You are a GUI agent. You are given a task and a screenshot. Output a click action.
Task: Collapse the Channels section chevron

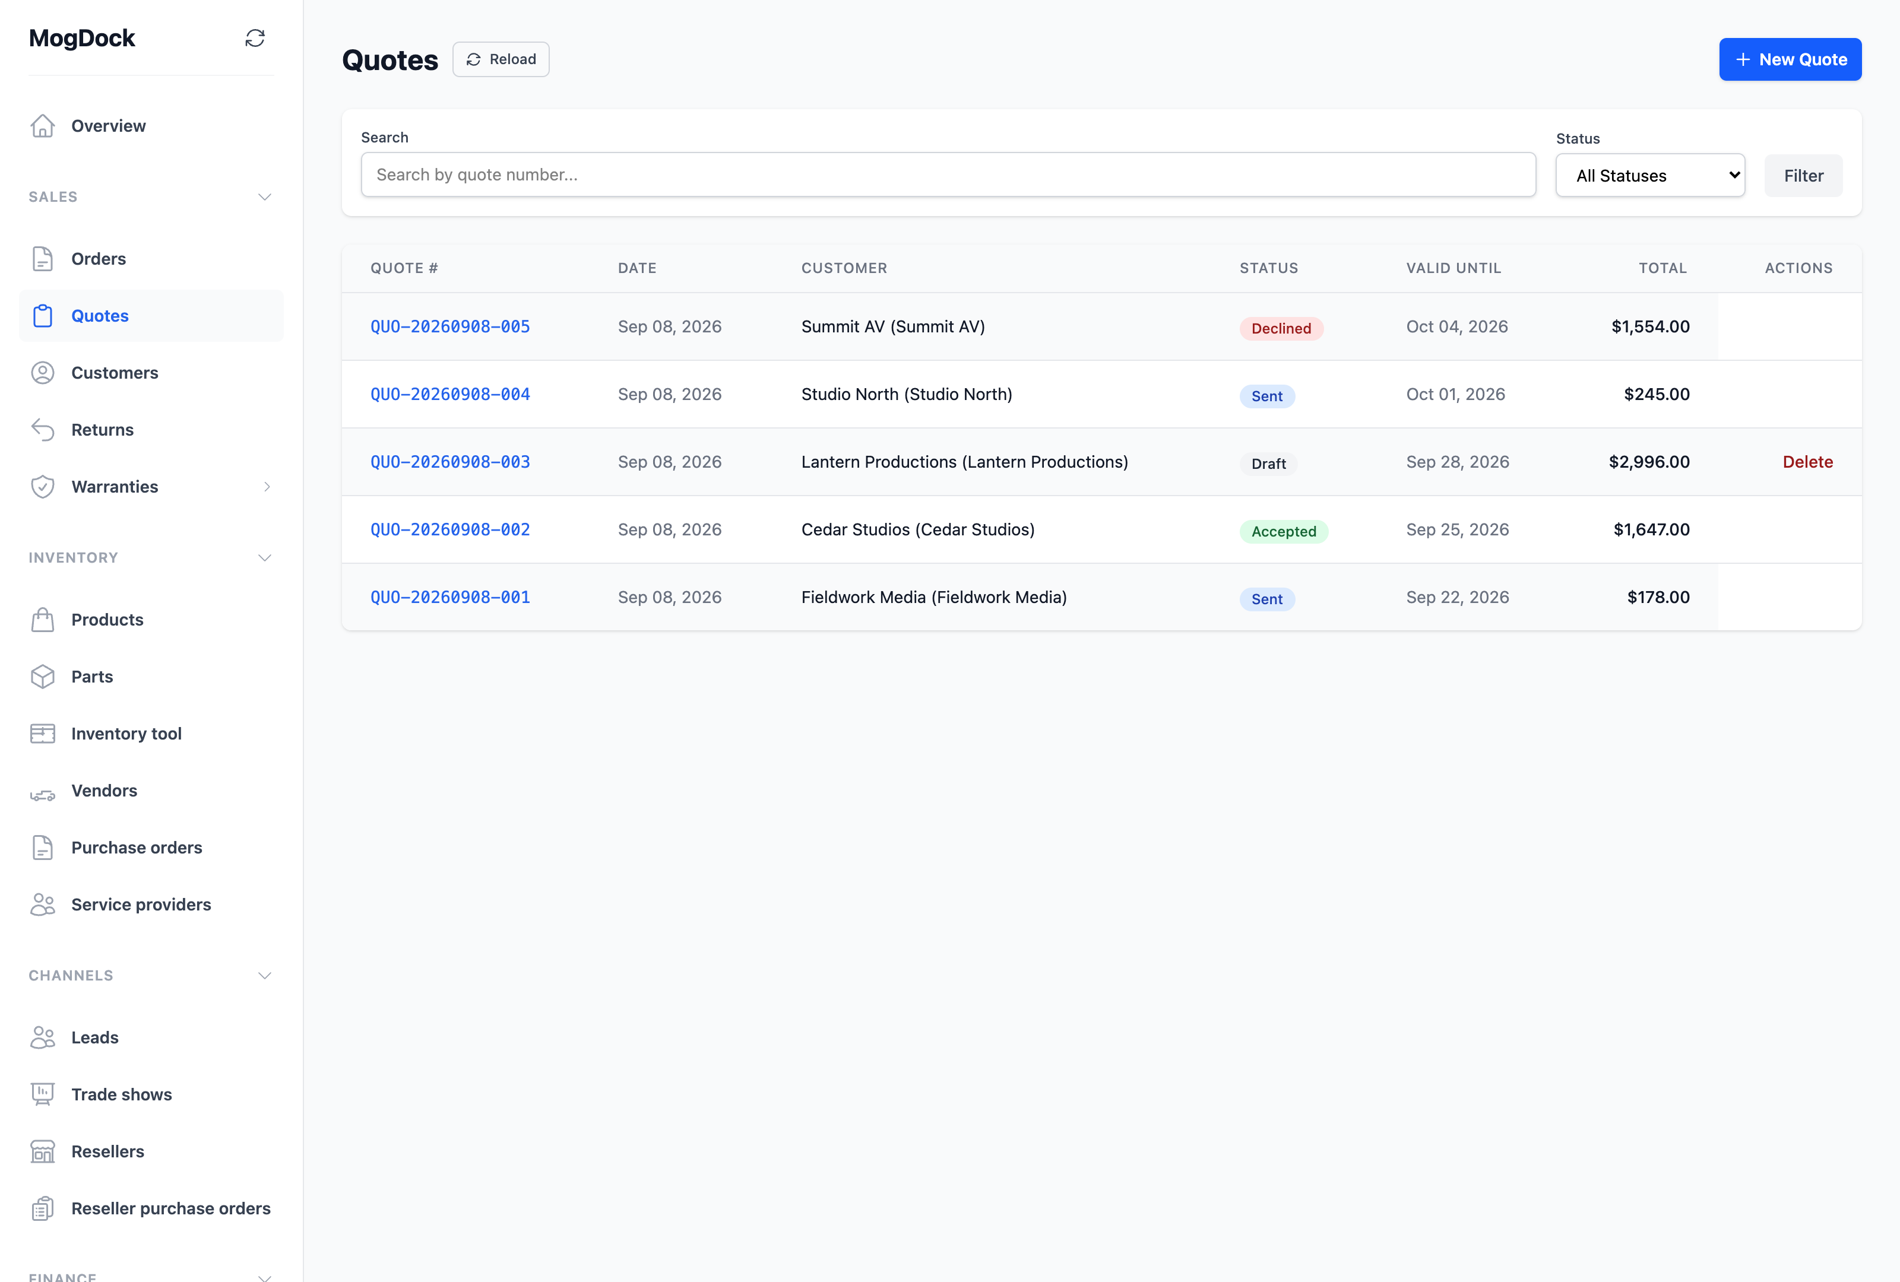(264, 976)
